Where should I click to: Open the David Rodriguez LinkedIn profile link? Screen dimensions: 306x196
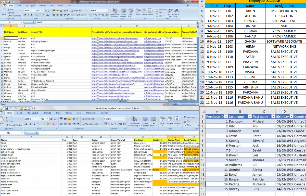[x=101, y=38]
